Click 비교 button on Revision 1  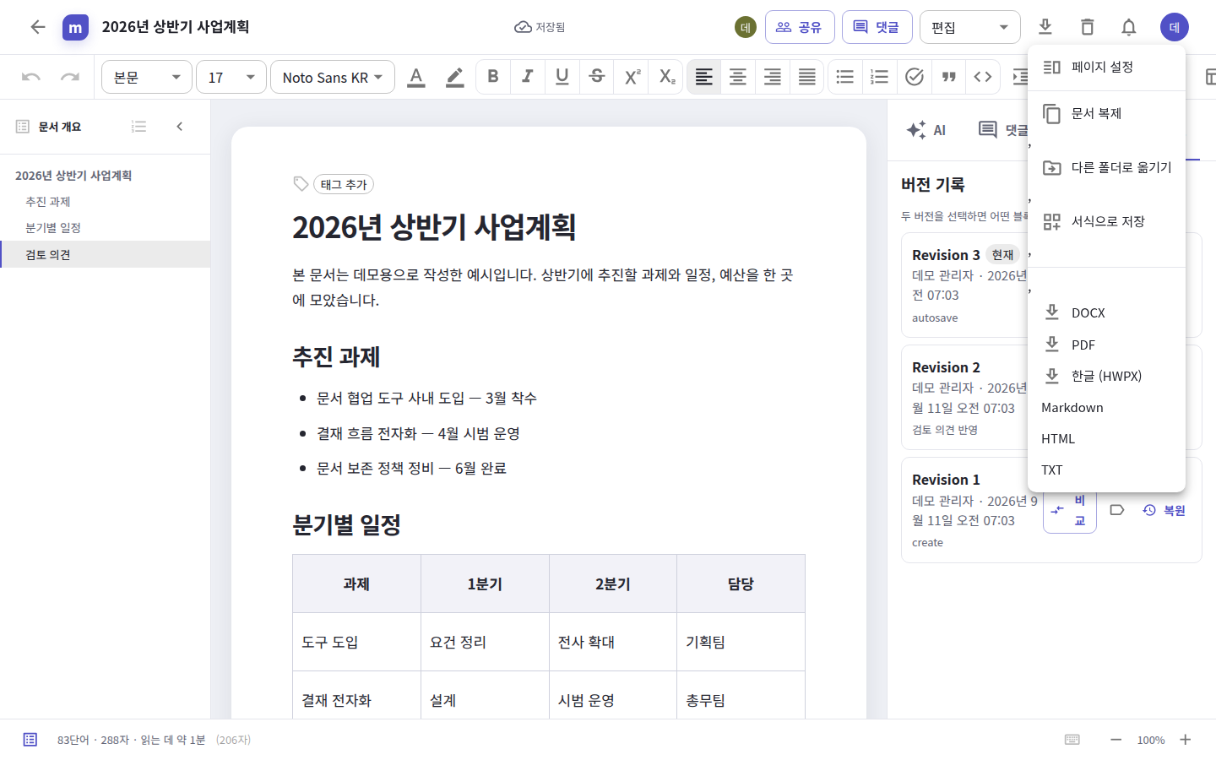(x=1070, y=510)
